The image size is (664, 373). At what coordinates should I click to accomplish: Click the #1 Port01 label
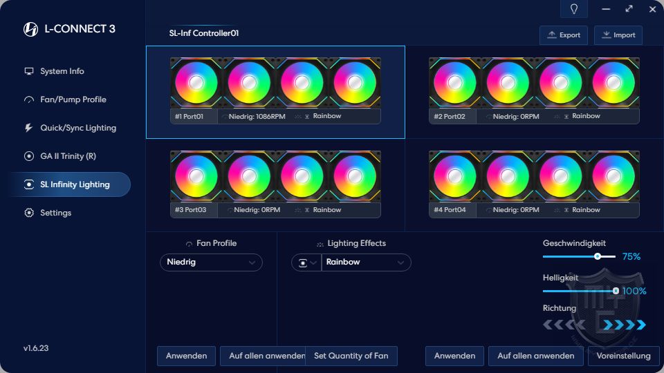(190, 116)
